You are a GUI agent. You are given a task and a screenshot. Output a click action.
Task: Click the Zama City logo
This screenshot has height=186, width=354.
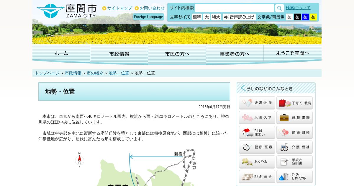click(x=66, y=11)
